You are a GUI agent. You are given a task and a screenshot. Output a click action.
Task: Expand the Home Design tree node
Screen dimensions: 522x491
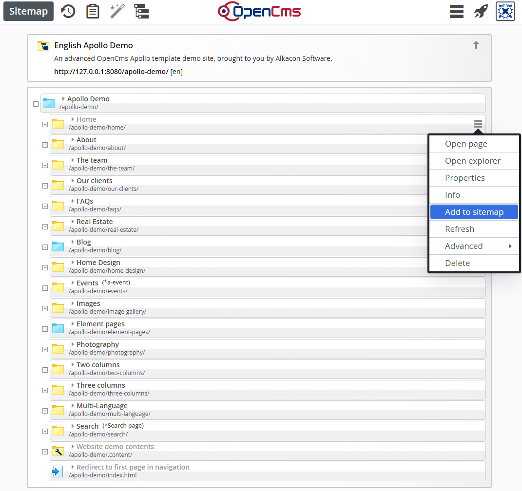click(x=45, y=268)
